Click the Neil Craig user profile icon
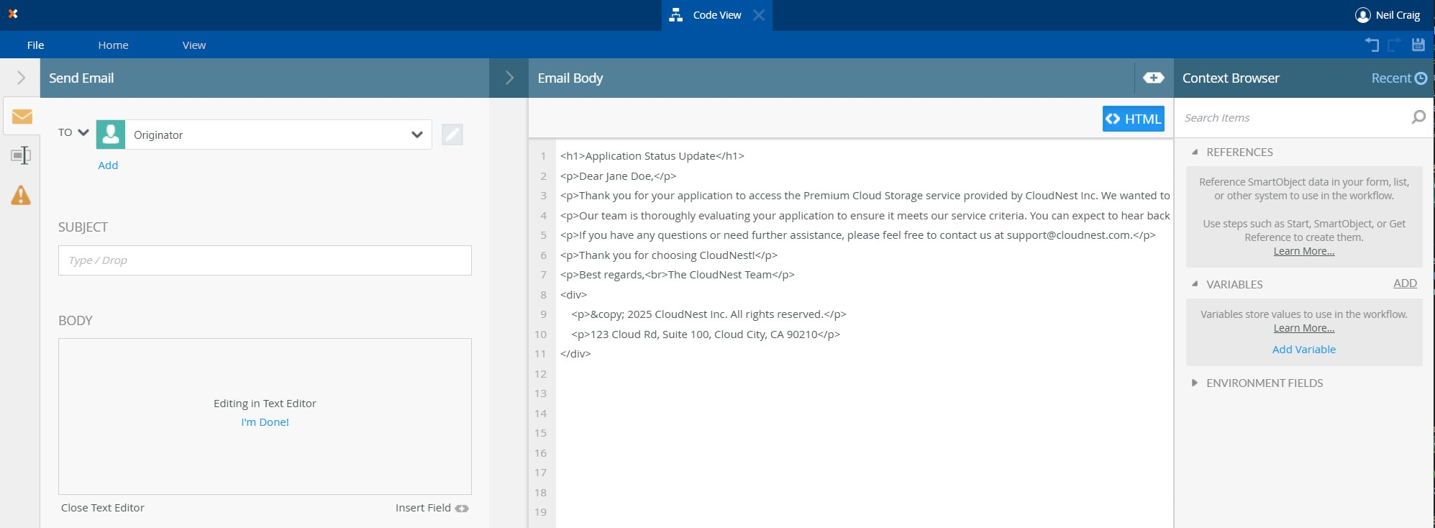This screenshot has width=1435, height=528. pyautogui.click(x=1362, y=15)
